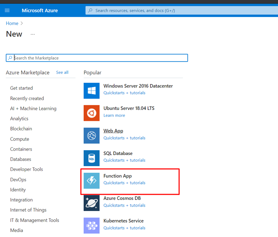Click the Ubuntu Server orange logo icon
This screenshot has width=278, height=237.
point(91,113)
